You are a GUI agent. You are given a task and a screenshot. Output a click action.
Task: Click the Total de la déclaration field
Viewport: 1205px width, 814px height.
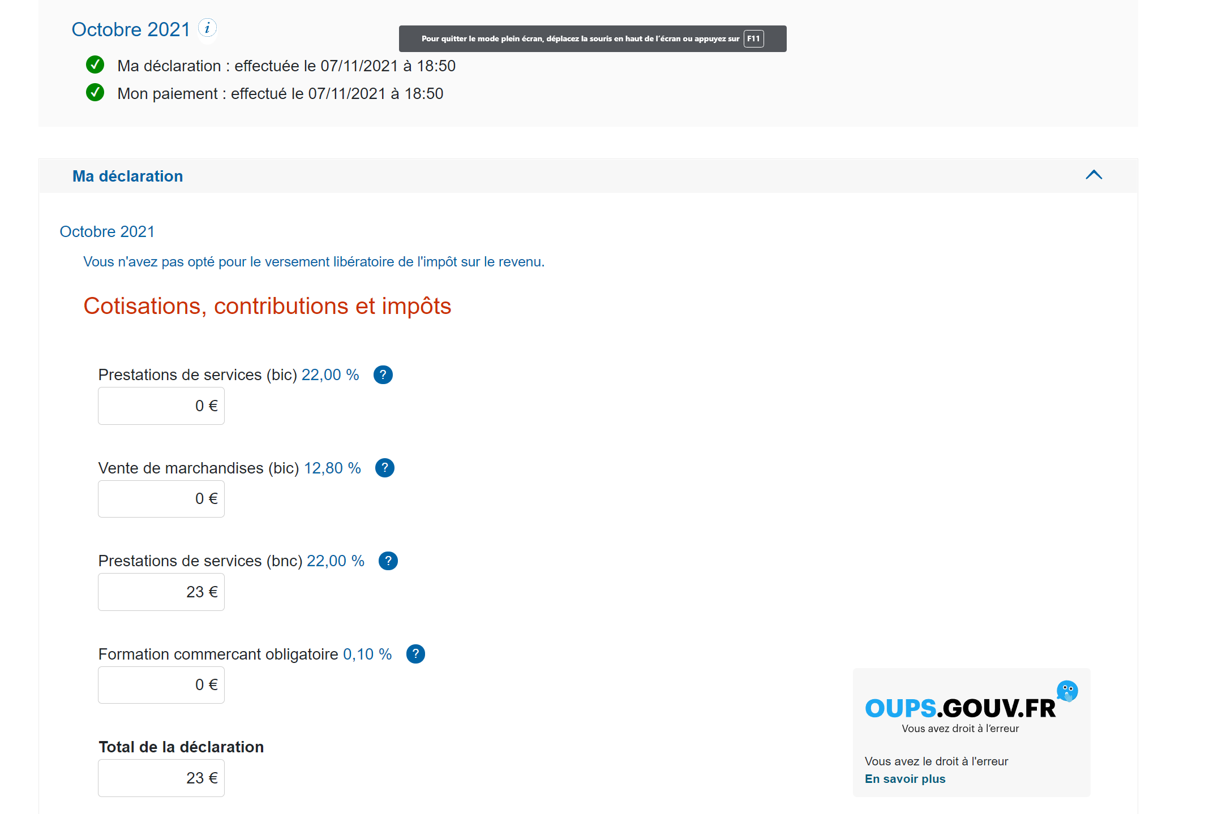[161, 778]
